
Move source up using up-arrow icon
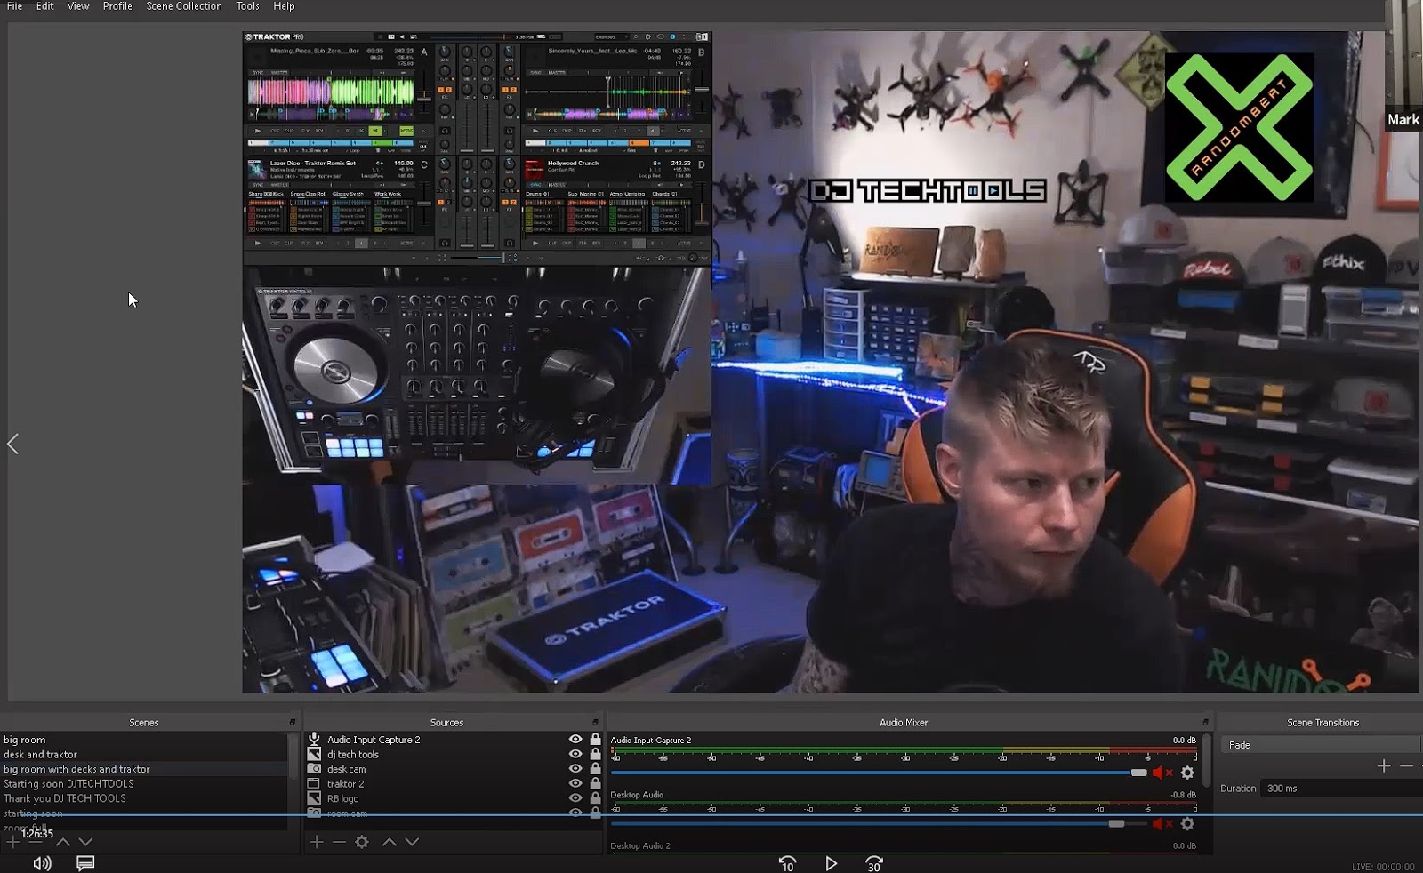(x=389, y=842)
